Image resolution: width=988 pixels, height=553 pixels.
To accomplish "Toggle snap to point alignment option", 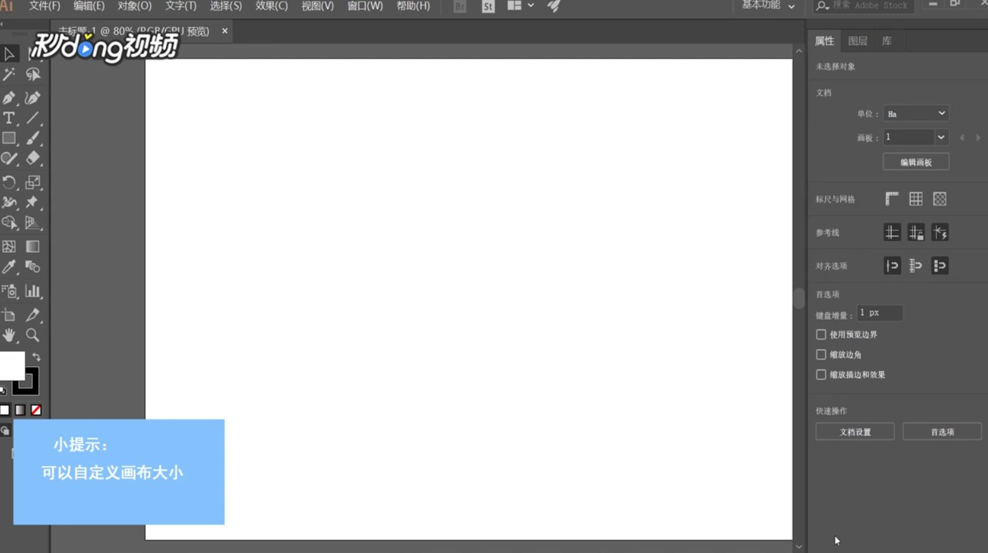I will 892,266.
